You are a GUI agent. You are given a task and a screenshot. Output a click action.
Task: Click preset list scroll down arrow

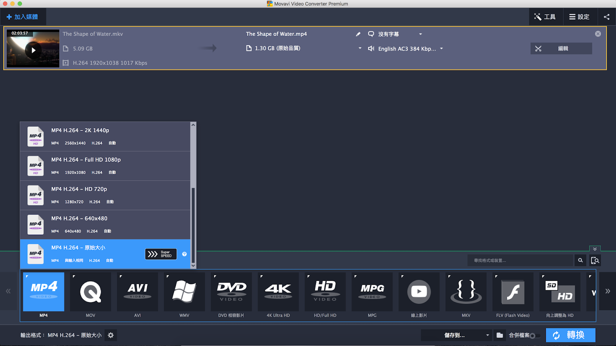click(193, 266)
